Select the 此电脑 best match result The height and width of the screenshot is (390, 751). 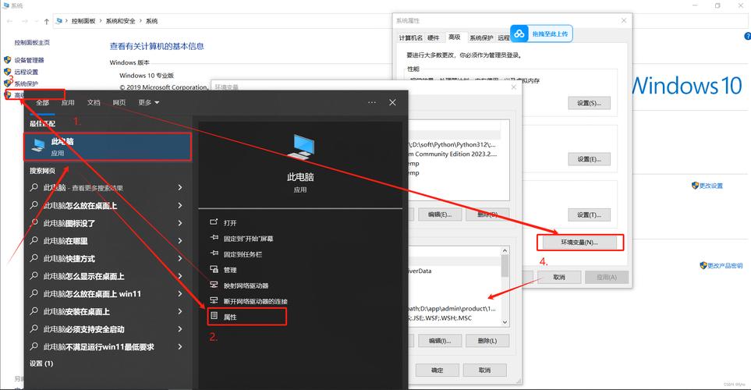pyautogui.click(x=108, y=147)
